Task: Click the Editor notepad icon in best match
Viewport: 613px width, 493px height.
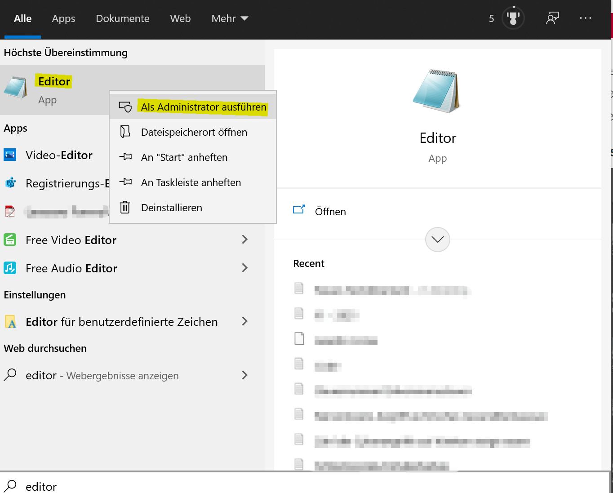Action: (x=16, y=87)
